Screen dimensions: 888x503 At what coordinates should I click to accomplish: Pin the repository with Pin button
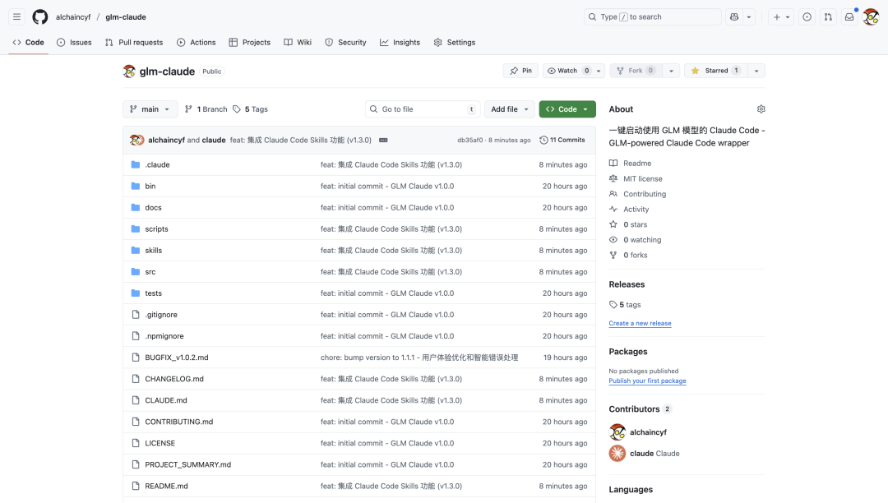(x=520, y=71)
